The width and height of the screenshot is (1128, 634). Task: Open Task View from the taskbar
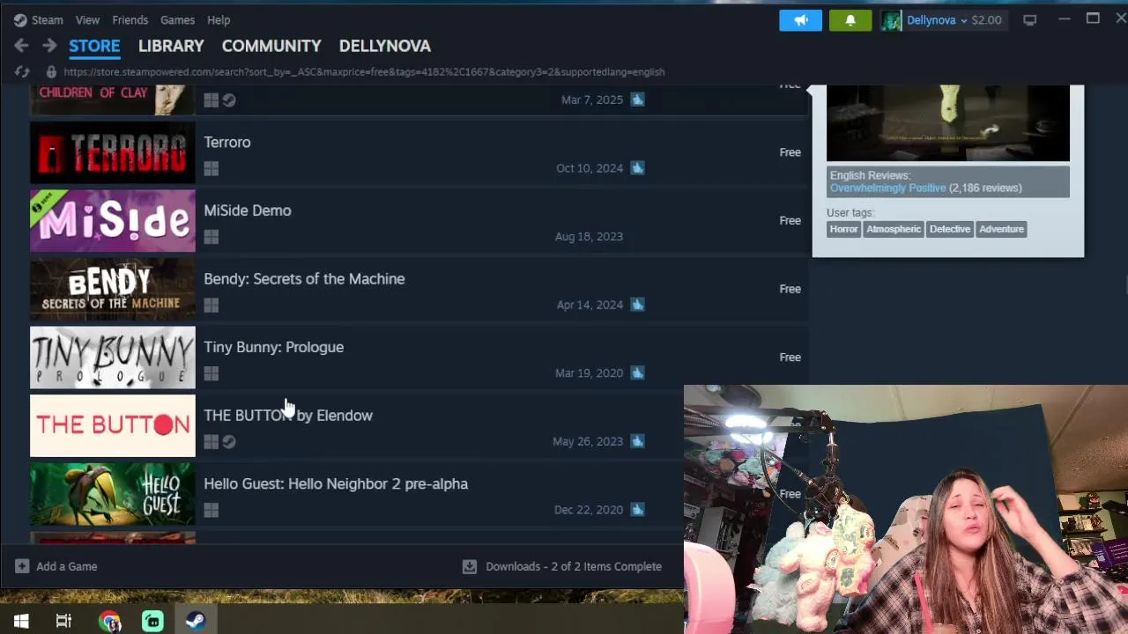63,621
